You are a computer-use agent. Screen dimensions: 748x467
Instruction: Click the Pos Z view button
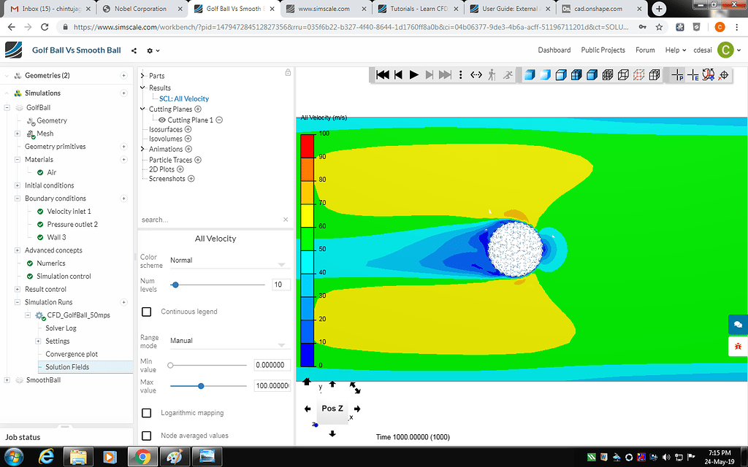tap(332, 409)
